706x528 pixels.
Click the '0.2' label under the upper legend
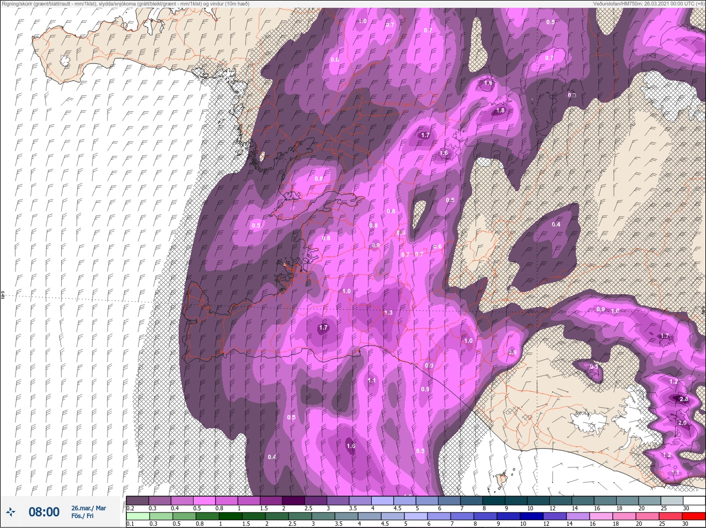point(130,508)
